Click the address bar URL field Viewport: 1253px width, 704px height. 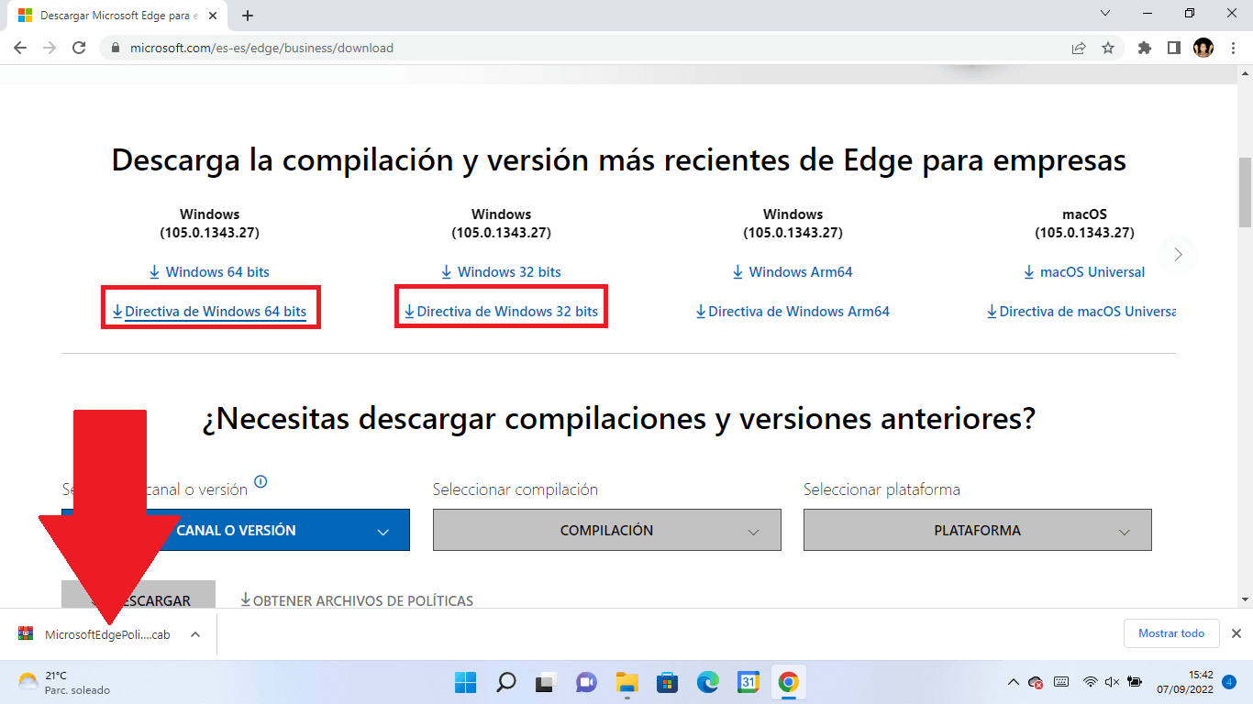click(x=587, y=48)
